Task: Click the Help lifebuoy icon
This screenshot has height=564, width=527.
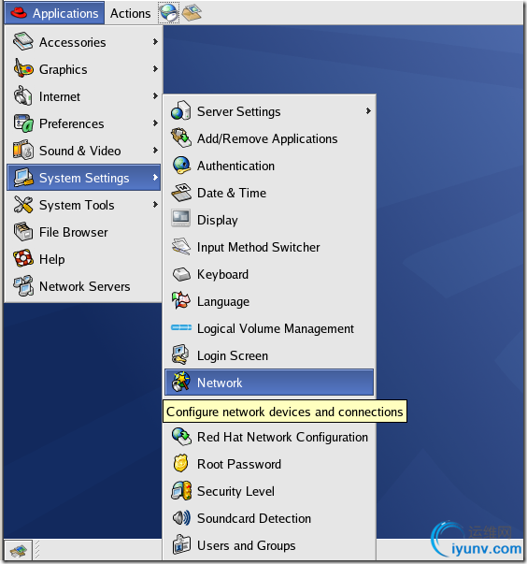Action: 23,259
